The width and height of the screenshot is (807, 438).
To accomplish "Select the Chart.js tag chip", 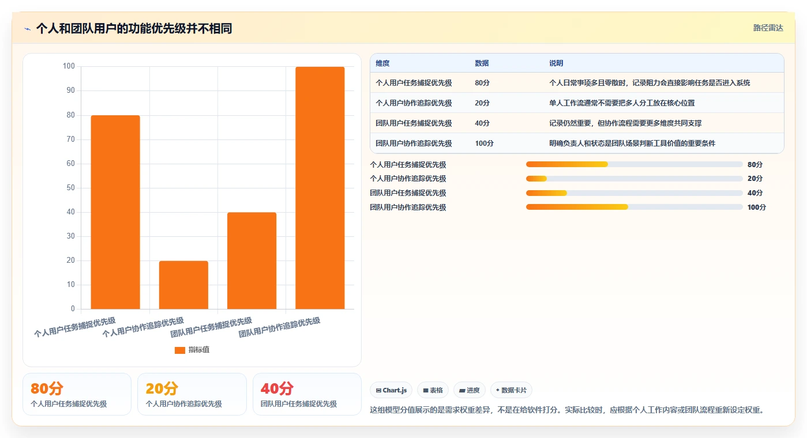I will (391, 390).
